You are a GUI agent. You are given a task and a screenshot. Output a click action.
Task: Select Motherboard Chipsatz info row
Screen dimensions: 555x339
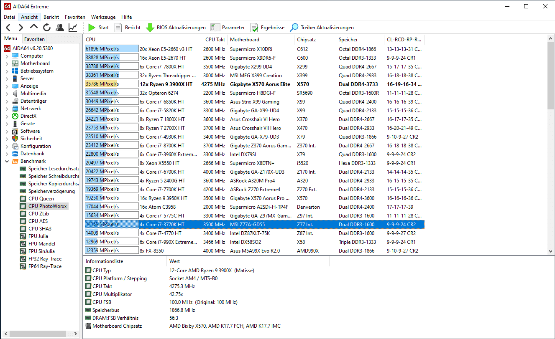tap(207, 326)
